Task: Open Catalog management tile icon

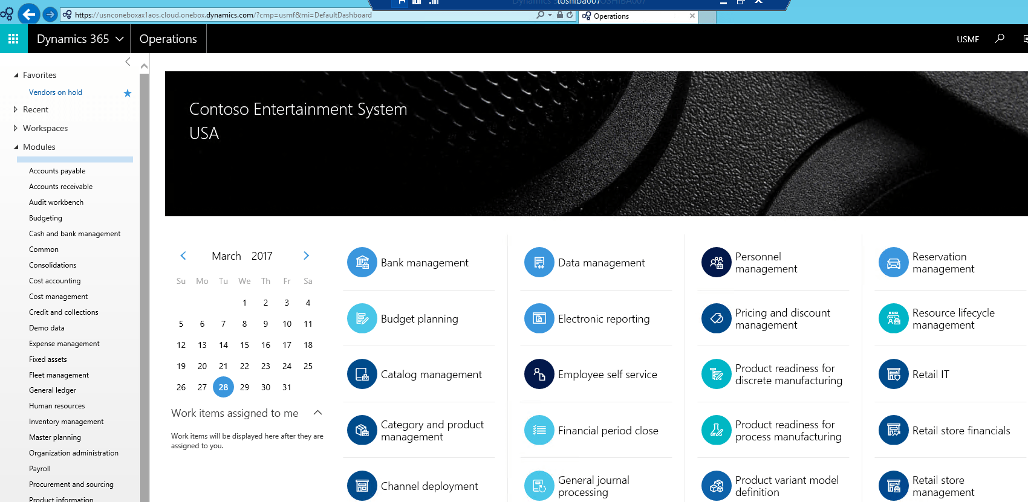Action: tap(362, 374)
